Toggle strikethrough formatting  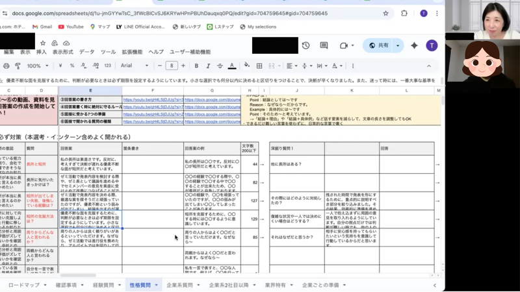(220, 66)
